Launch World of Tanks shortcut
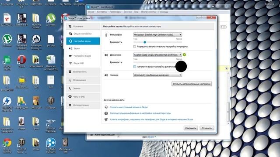Viewport: 280px width, 157px height. tap(21, 146)
